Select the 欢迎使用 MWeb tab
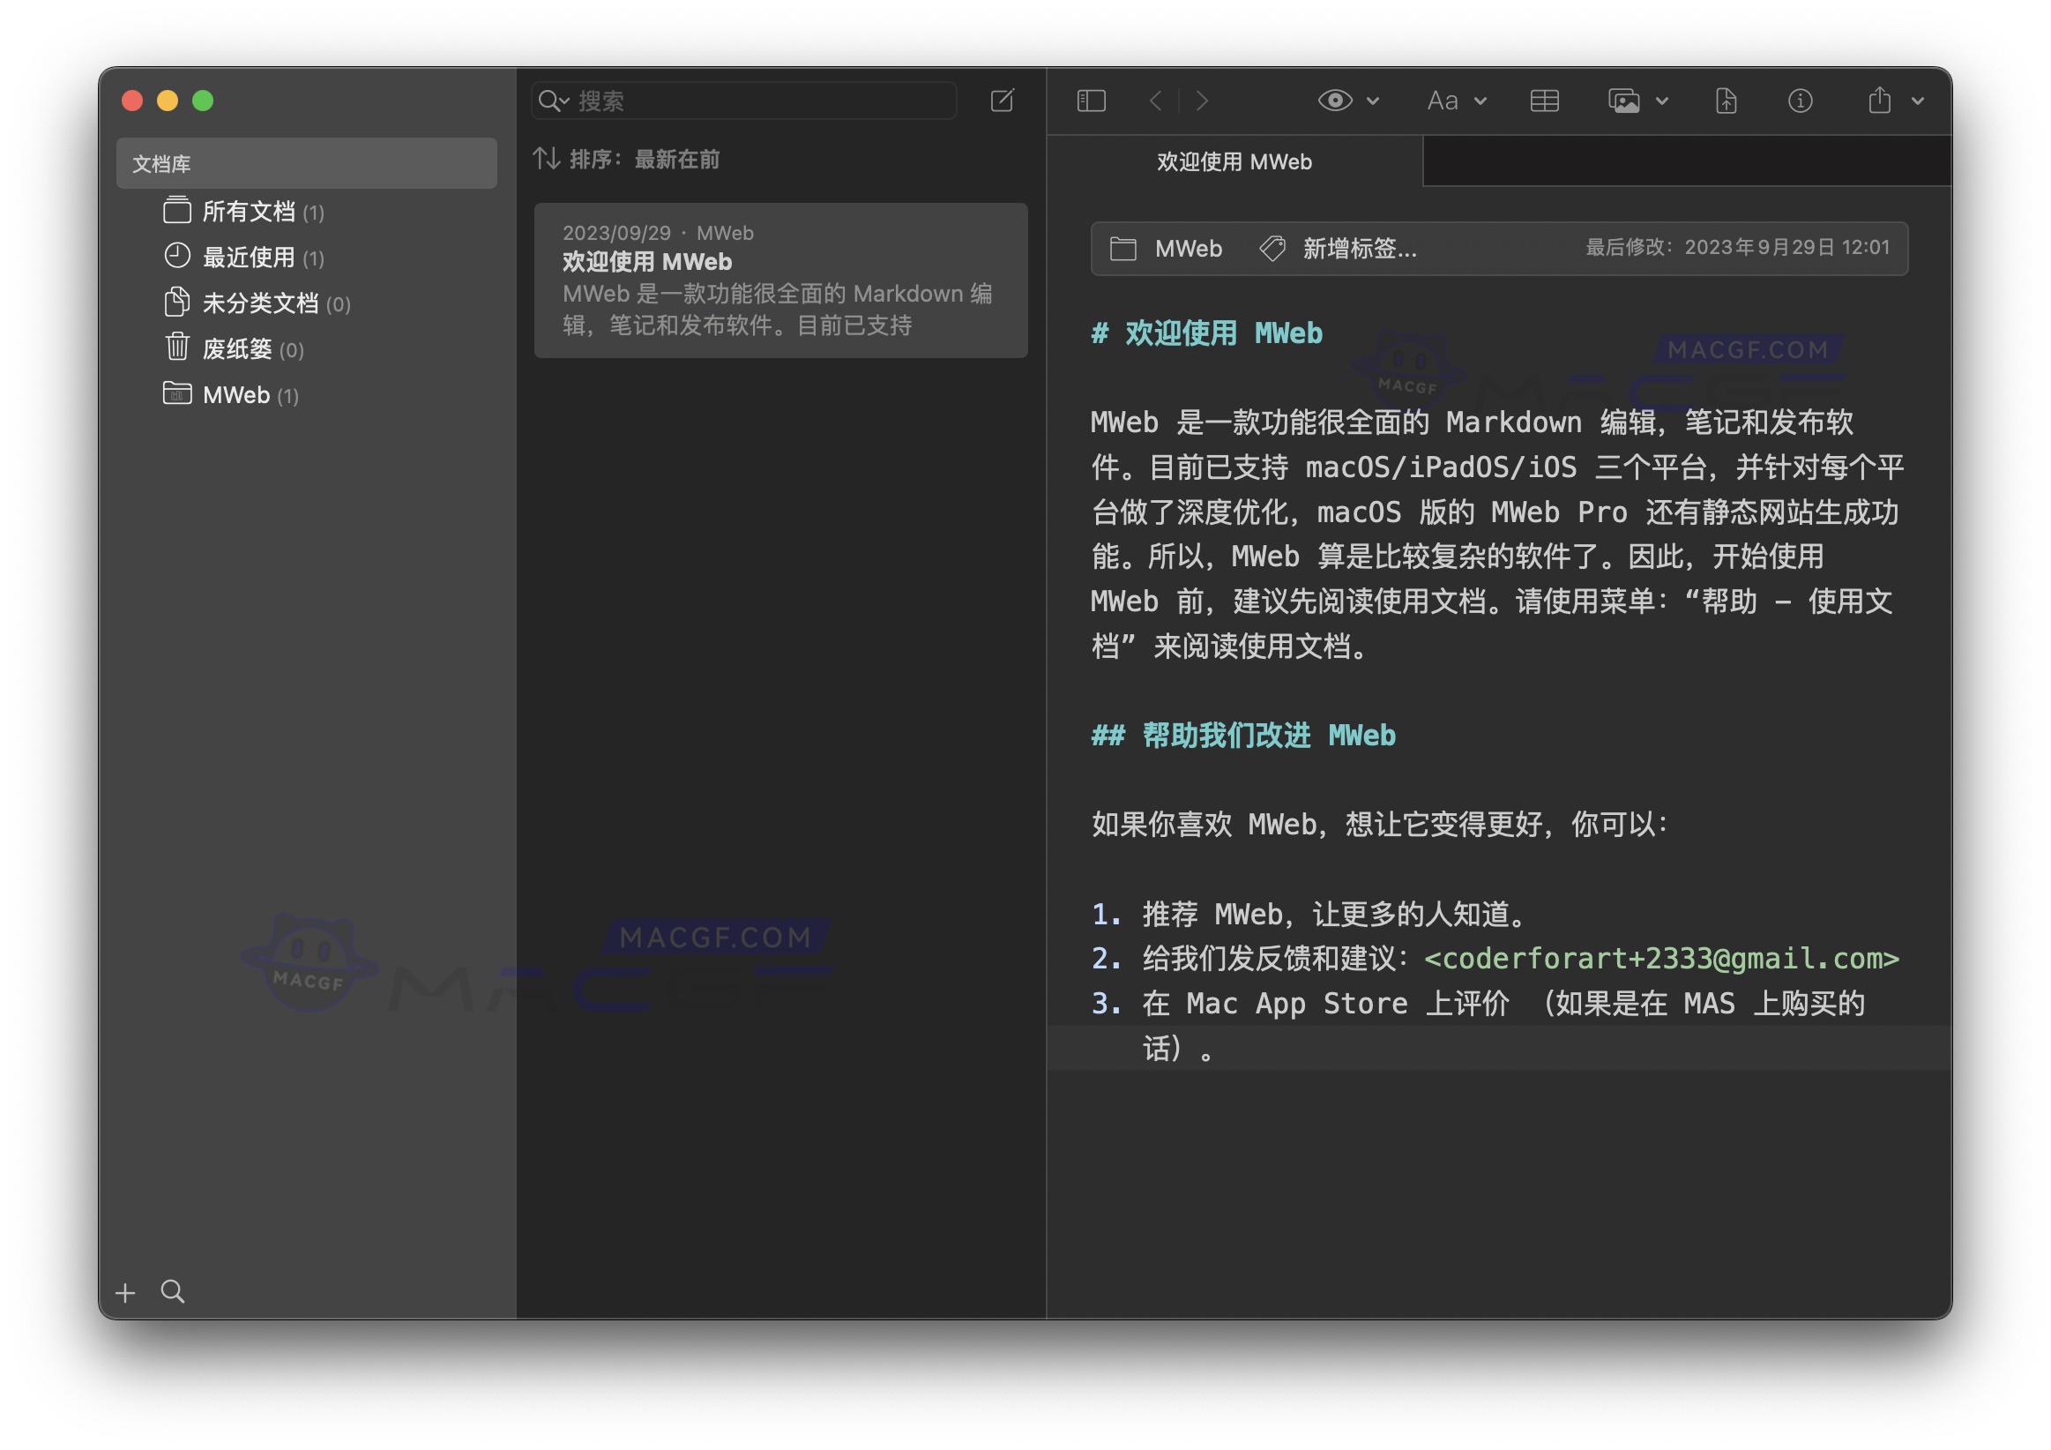 pyautogui.click(x=1234, y=161)
